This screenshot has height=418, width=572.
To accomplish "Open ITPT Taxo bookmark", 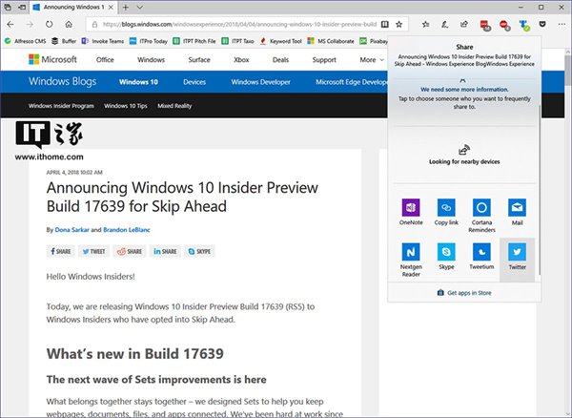I will pos(237,41).
